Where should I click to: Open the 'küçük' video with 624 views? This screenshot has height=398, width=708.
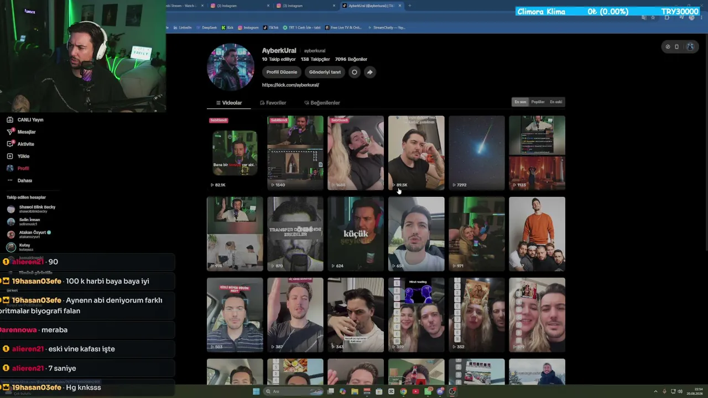pyautogui.click(x=356, y=234)
